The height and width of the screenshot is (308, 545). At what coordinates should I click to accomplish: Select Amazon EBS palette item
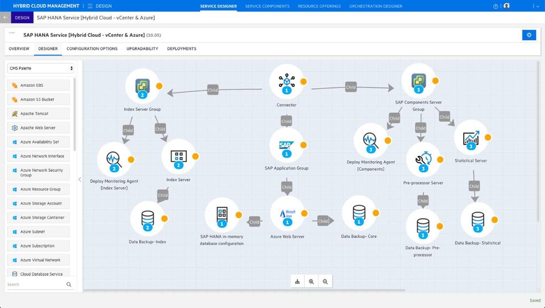pyautogui.click(x=38, y=85)
